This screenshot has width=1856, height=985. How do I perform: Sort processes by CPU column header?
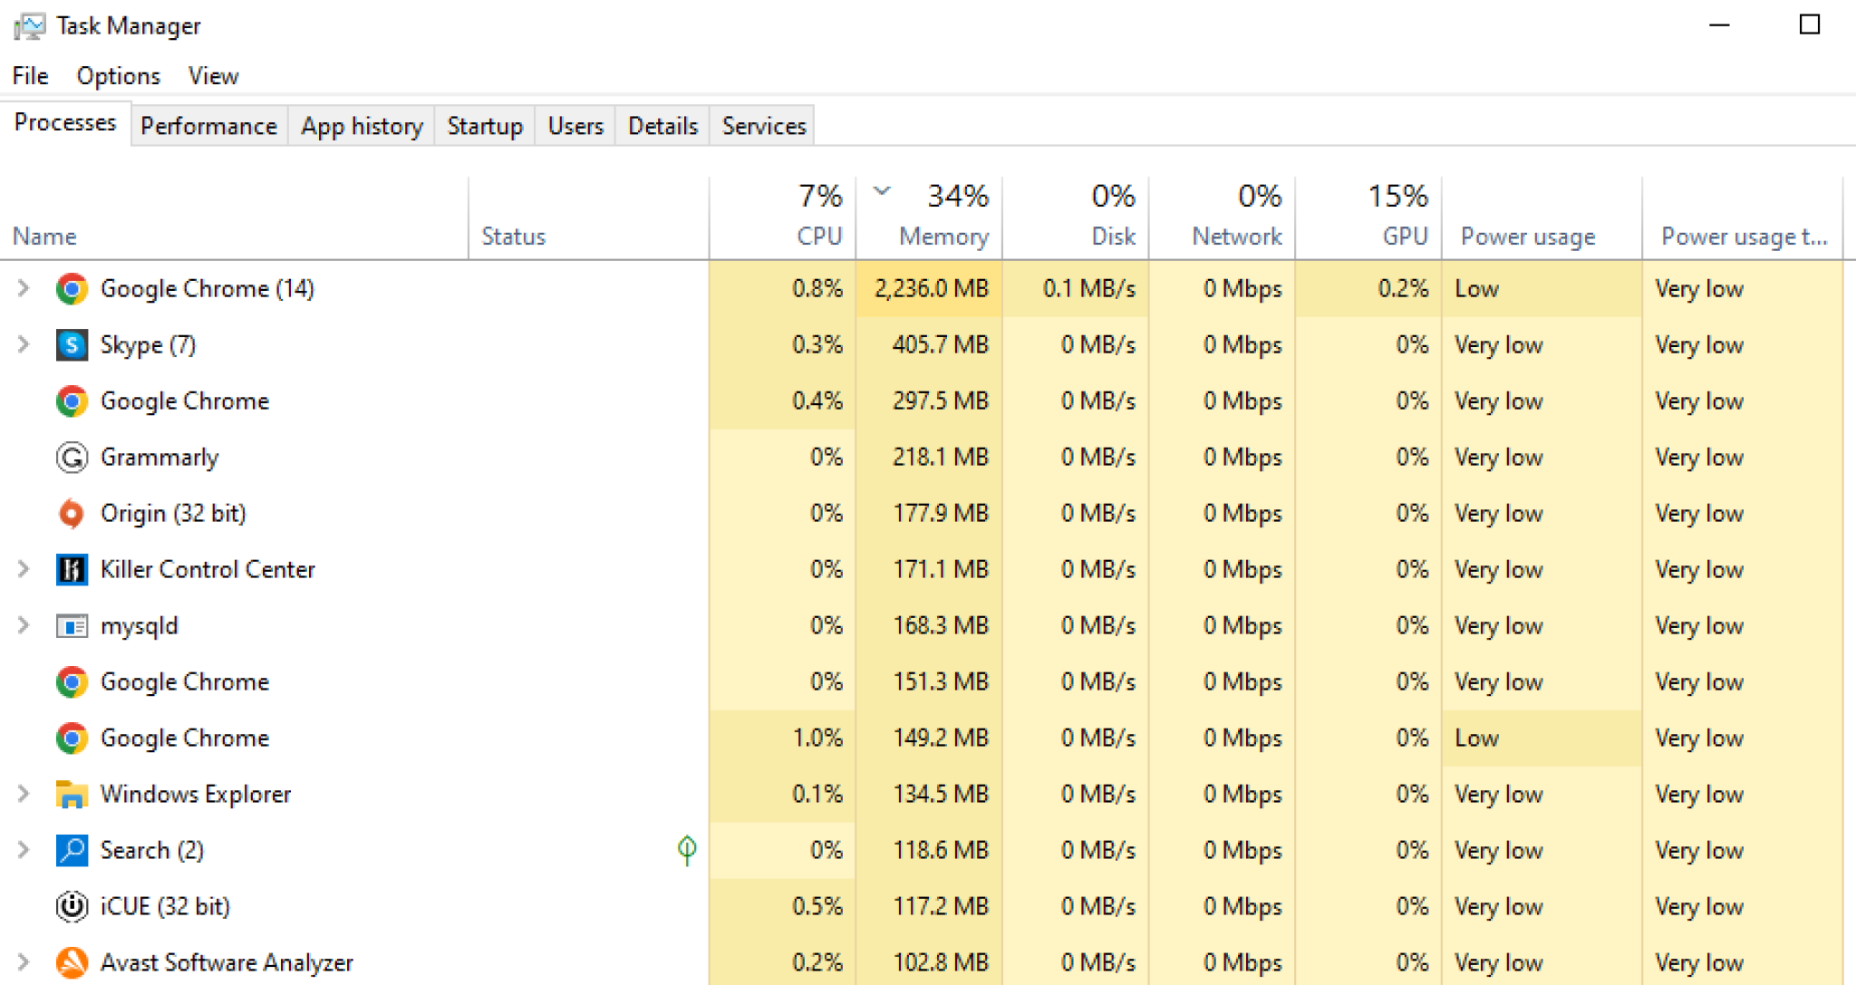pyautogui.click(x=818, y=236)
